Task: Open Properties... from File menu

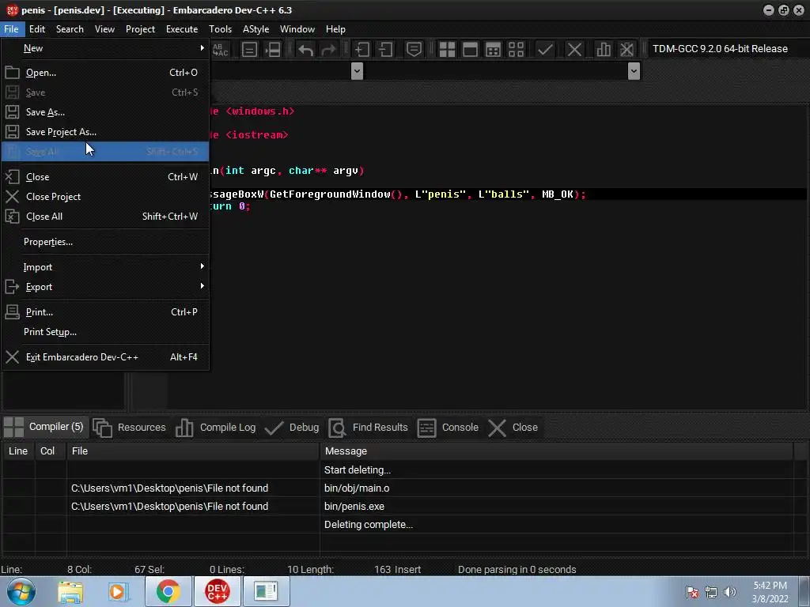Action: click(x=105, y=242)
